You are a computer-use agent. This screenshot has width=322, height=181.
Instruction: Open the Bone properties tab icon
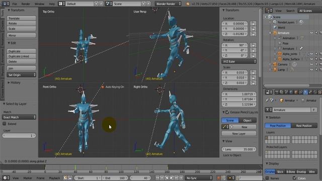coord(310,93)
